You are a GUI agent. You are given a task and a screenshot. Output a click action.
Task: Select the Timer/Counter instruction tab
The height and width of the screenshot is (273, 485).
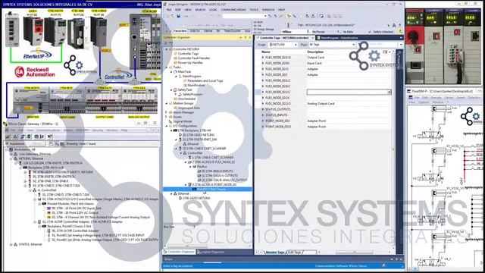coord(233,31)
